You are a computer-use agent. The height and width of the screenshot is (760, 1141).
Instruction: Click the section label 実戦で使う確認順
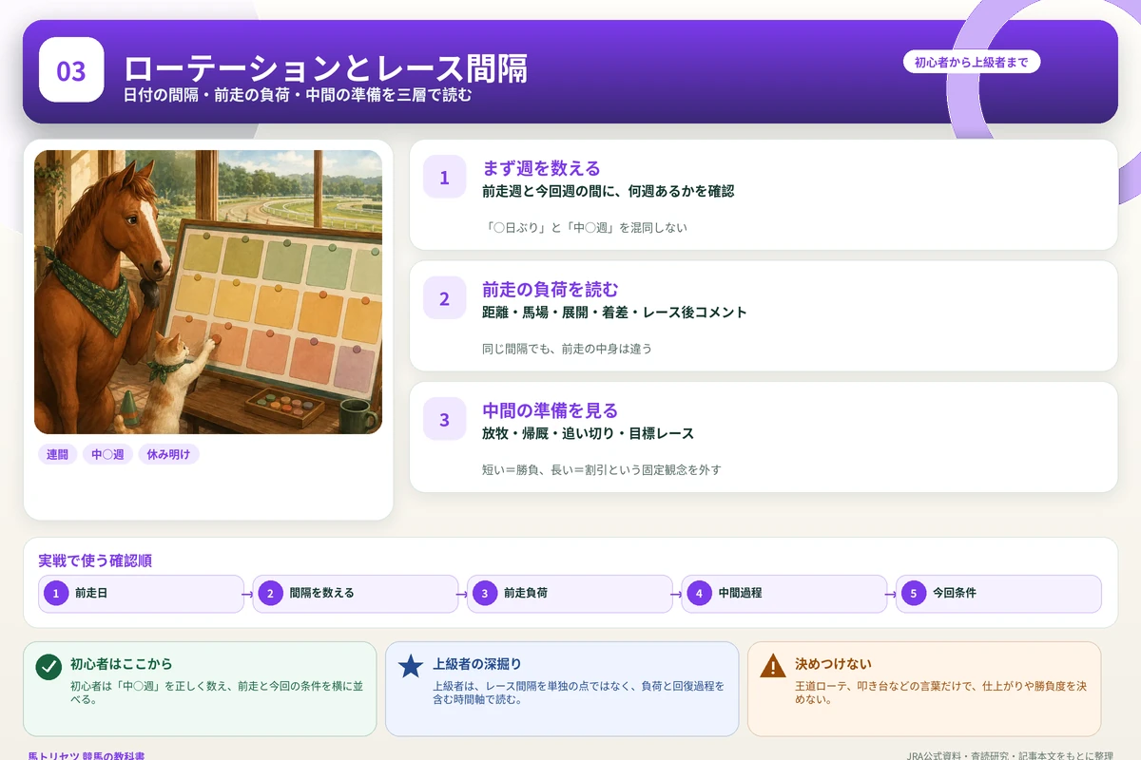95,560
